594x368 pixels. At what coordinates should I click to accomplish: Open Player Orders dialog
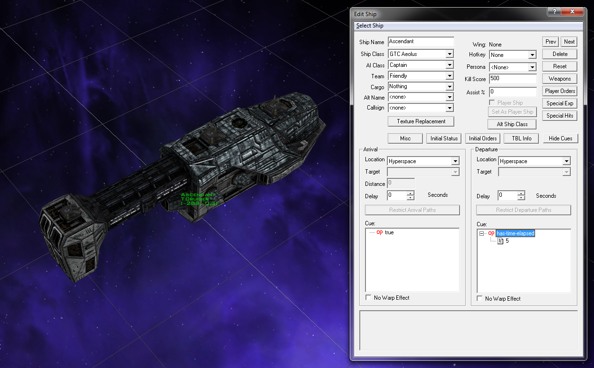(x=560, y=91)
